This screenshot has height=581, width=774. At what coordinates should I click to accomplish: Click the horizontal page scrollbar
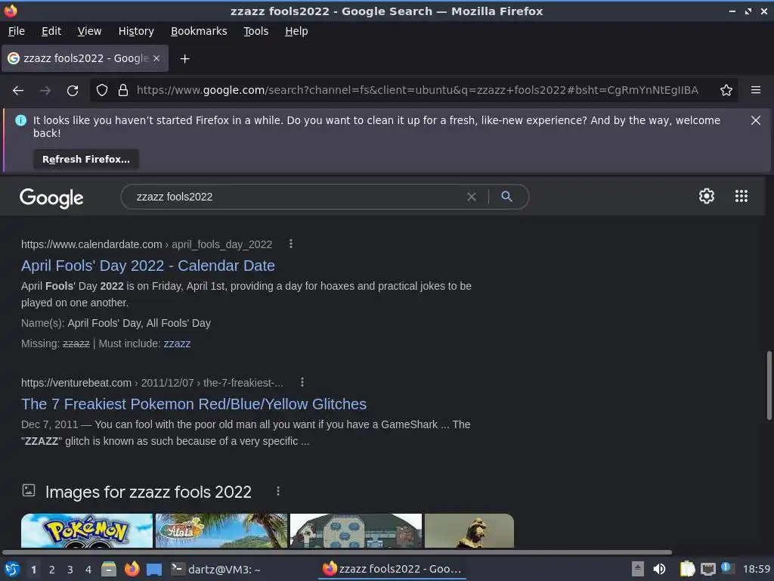click(x=337, y=551)
